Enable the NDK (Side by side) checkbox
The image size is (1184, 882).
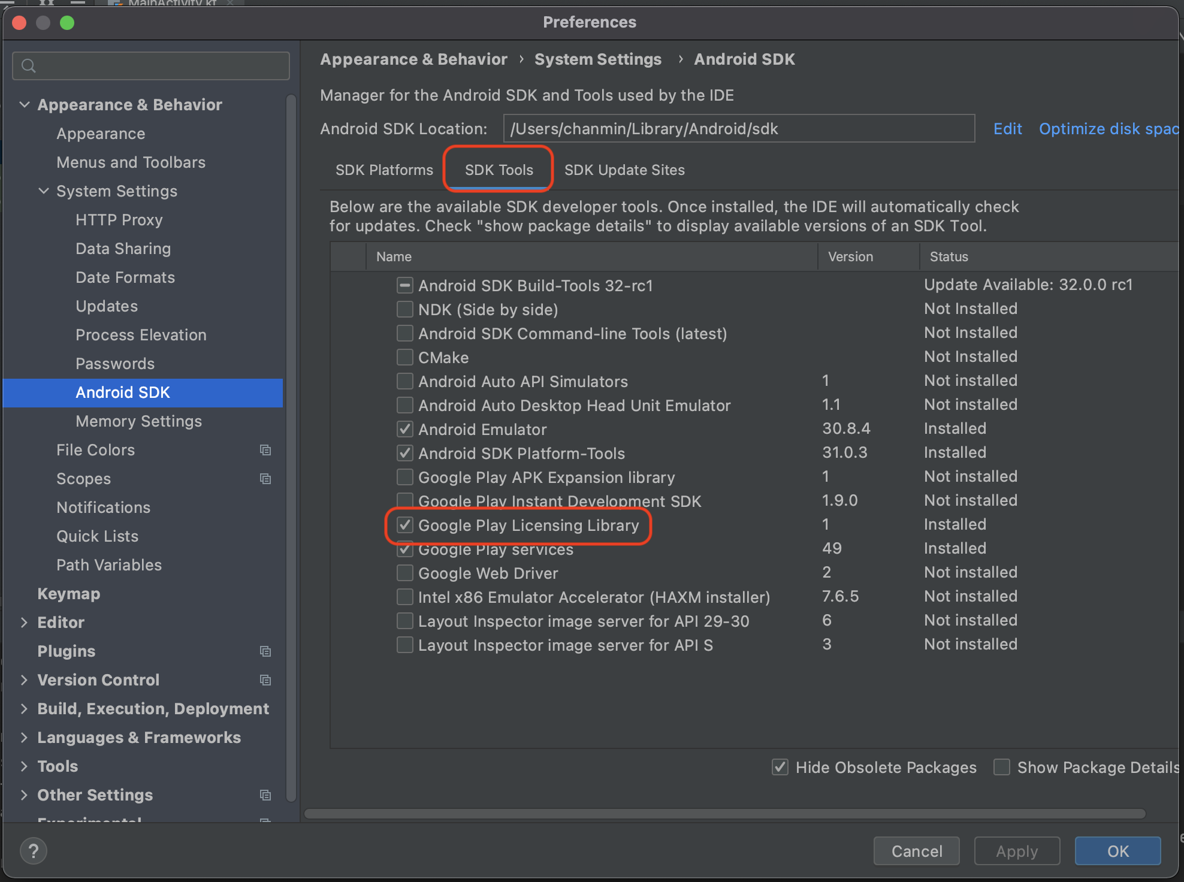point(405,310)
